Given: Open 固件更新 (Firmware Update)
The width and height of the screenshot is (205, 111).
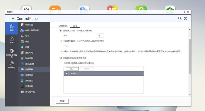Looking at the screenshot, I should tap(34, 58).
